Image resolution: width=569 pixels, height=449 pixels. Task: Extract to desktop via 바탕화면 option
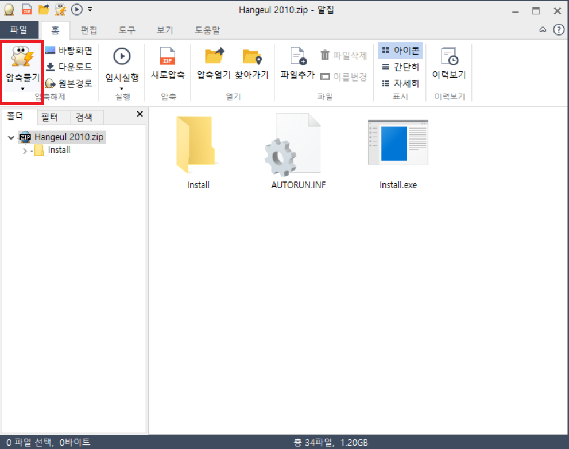point(69,51)
